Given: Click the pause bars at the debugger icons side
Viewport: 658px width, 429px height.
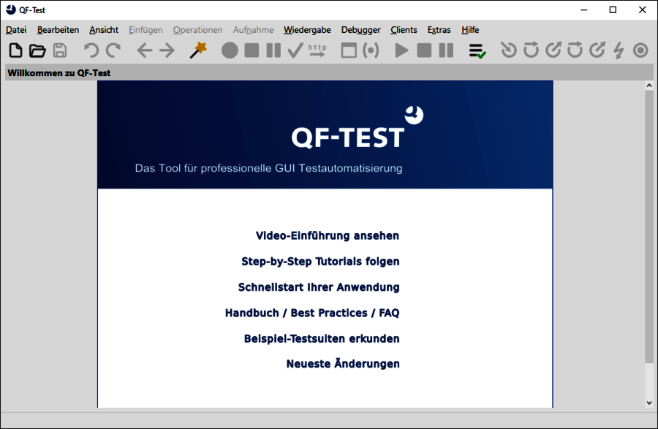Looking at the screenshot, I should pyautogui.click(x=446, y=50).
